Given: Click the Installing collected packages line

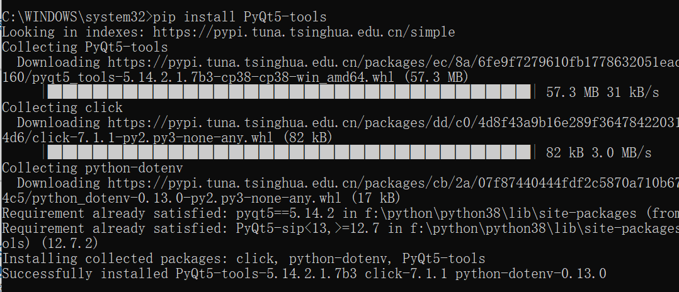Looking at the screenshot, I should click(x=243, y=259).
